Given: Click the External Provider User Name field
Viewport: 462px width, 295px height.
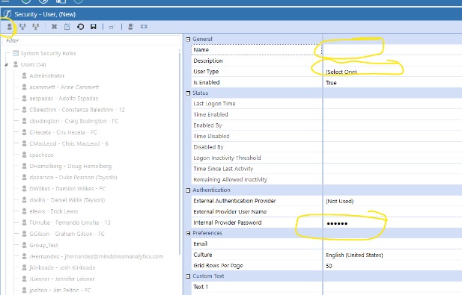Looking at the screenshot, I should pyautogui.click(x=392, y=211).
